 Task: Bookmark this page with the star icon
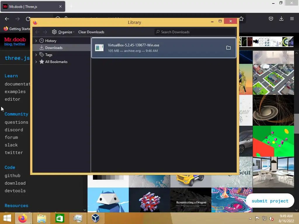coord(241,19)
